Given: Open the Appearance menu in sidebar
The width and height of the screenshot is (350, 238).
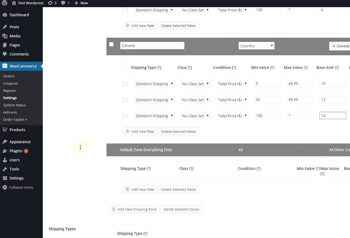Looking at the screenshot, I should (x=20, y=142).
